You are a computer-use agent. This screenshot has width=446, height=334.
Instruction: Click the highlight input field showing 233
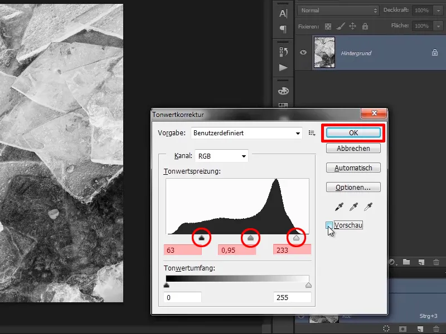click(292, 250)
